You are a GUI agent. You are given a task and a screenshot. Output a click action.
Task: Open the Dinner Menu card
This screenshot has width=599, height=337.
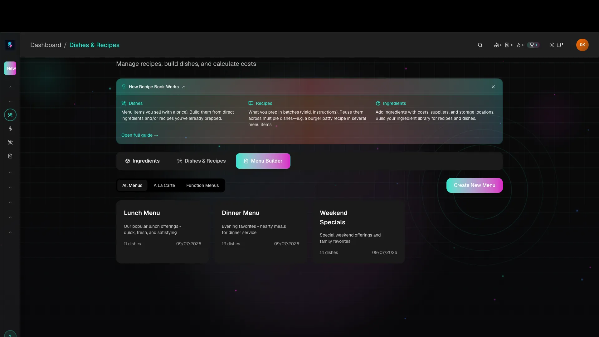[261, 232]
